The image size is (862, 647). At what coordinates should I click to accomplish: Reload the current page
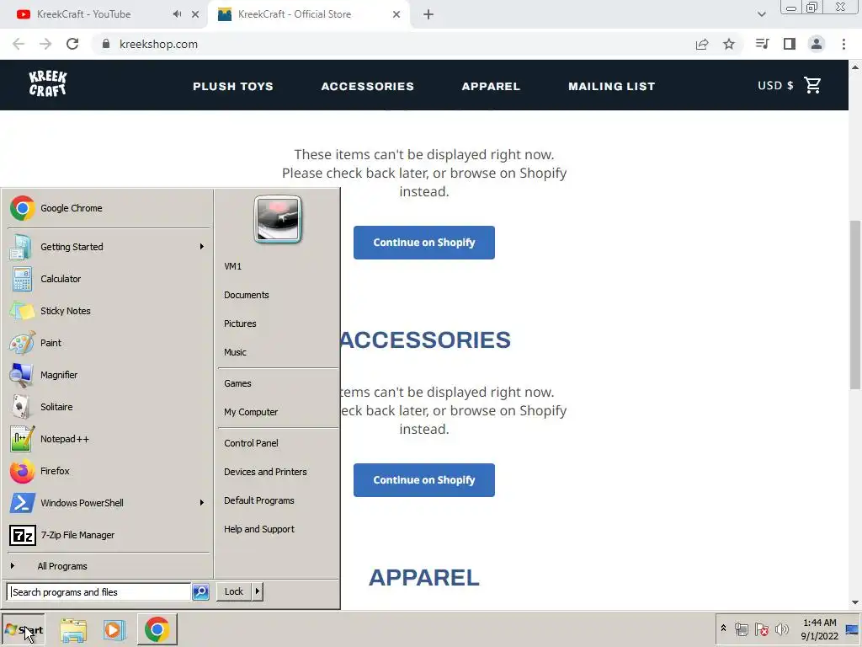(72, 44)
